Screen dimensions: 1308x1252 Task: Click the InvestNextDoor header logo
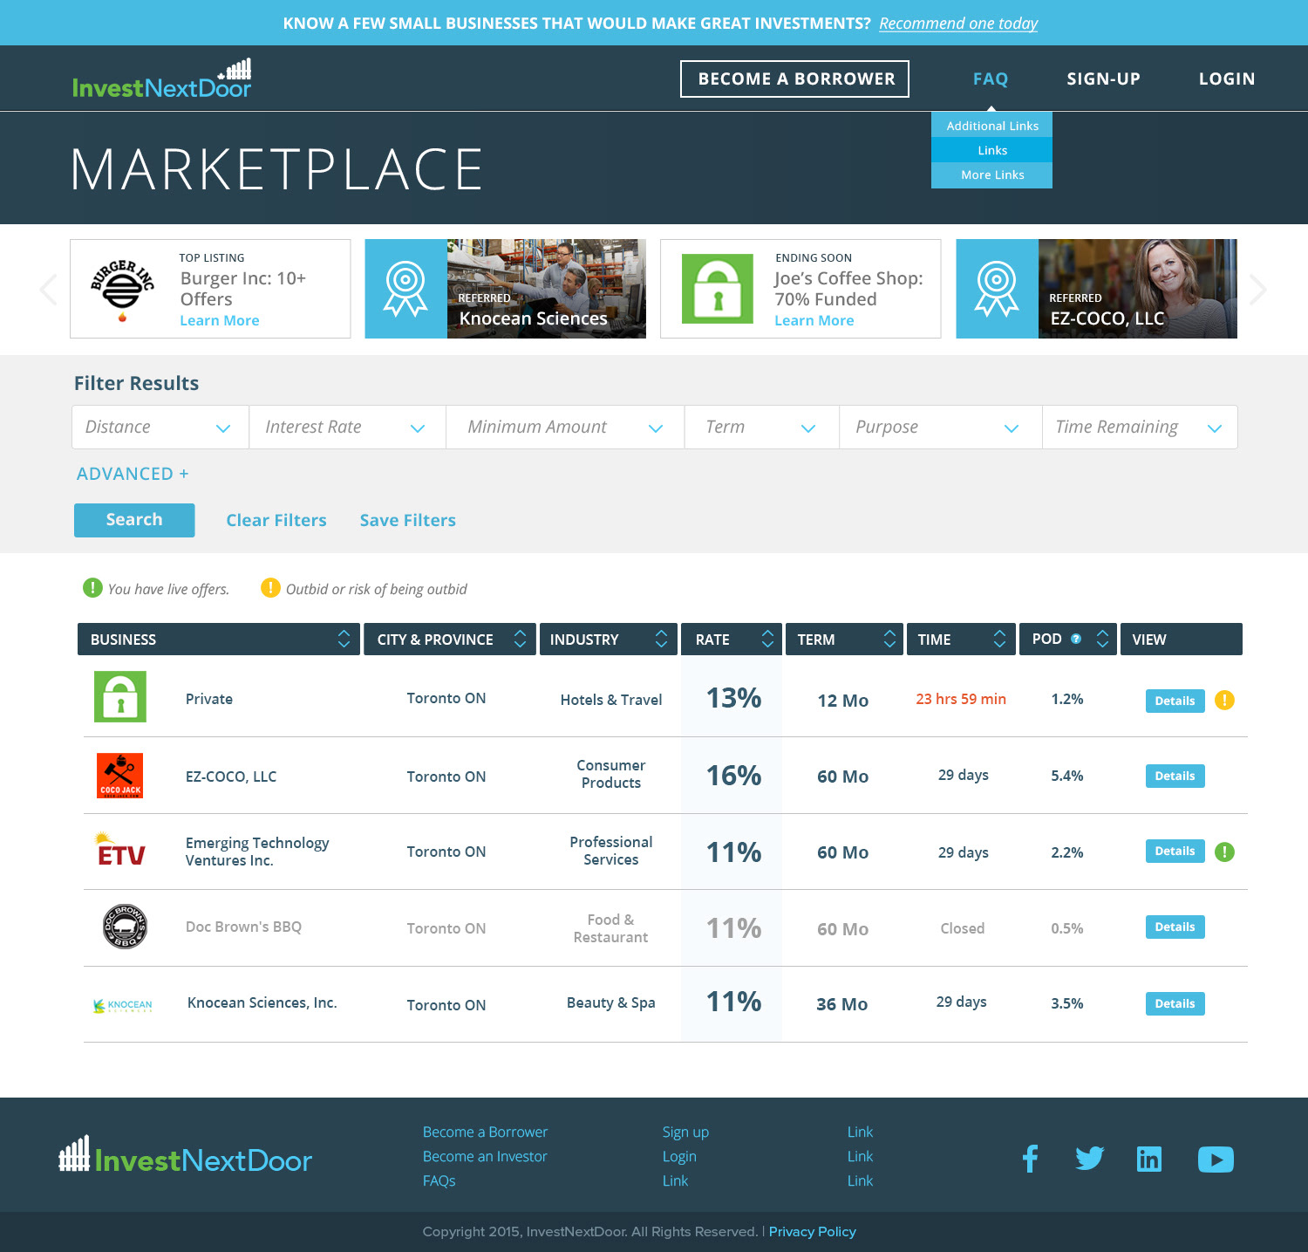coord(162,79)
